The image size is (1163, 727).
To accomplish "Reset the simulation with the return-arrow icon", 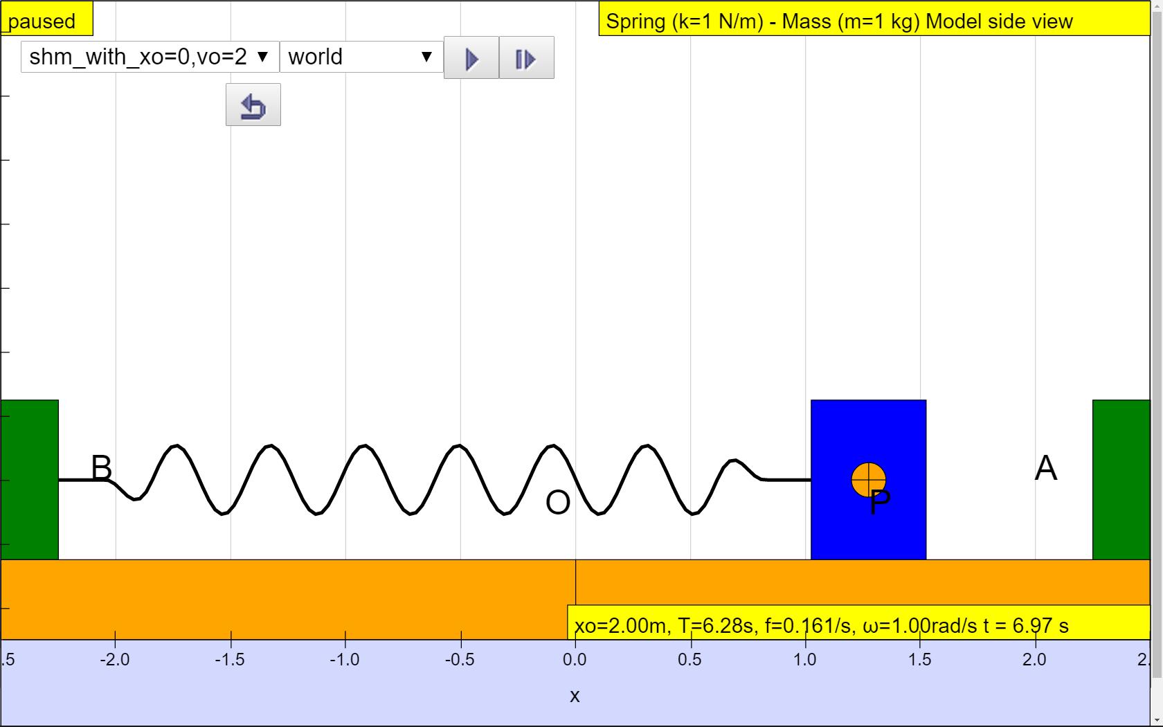I will click(x=253, y=105).
